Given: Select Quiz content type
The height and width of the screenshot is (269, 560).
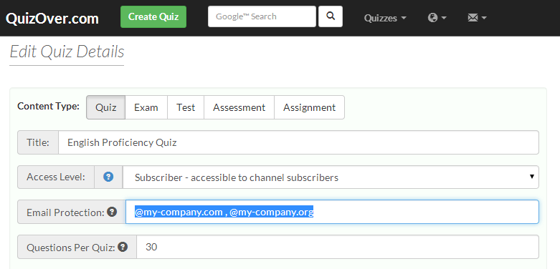Looking at the screenshot, I should pyautogui.click(x=105, y=107).
